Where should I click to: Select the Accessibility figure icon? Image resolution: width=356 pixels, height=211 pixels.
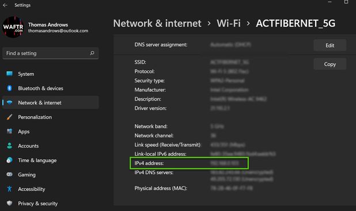pyautogui.click(x=10, y=189)
